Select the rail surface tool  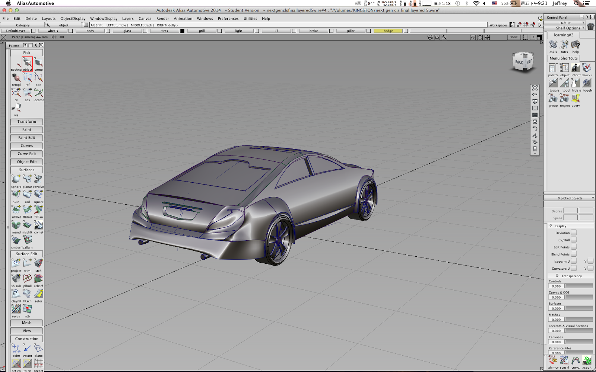27,194
